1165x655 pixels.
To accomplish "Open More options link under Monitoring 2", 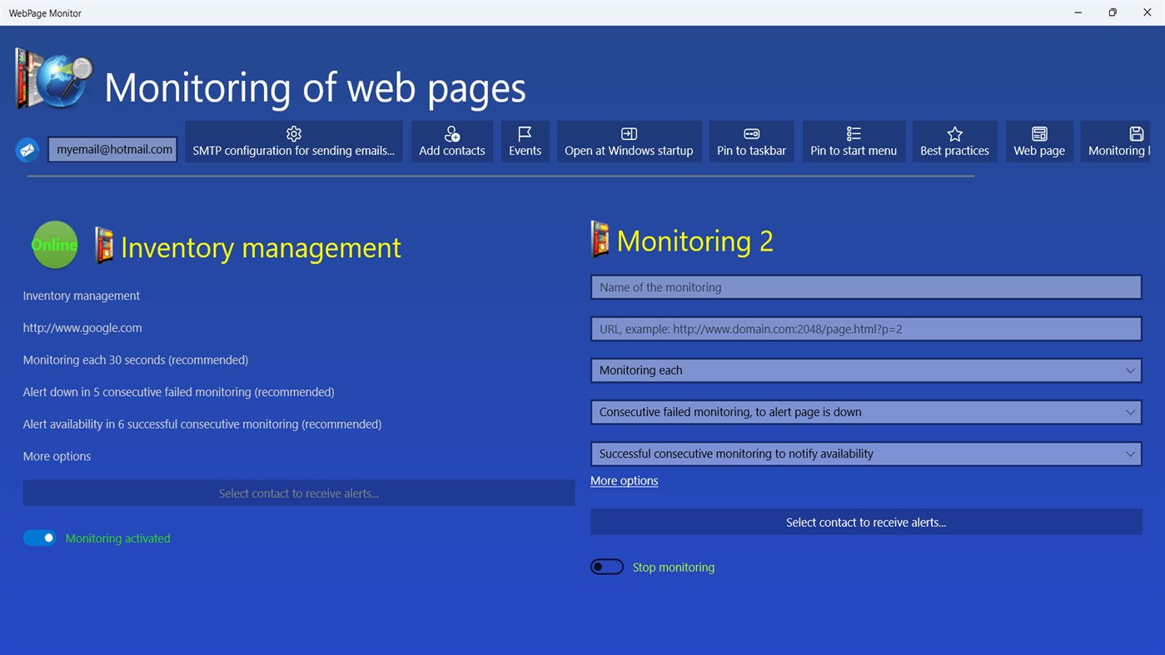I will tap(624, 480).
